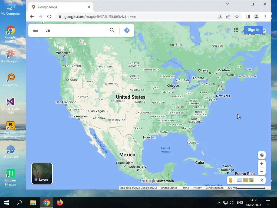277x208 pixels.
Task: Click the search magnifier icon in Maps
Action: click(112, 30)
